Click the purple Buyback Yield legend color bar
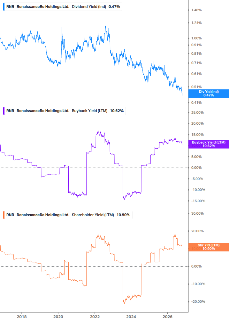The image size is (229, 322). [x=4, y=111]
